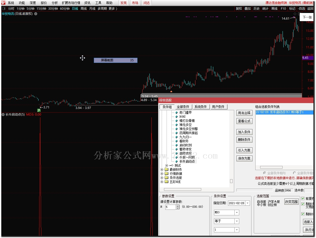Click the formula tree horizontal scrollbar
This screenshot has height=238, width=316.
click(x=182, y=189)
